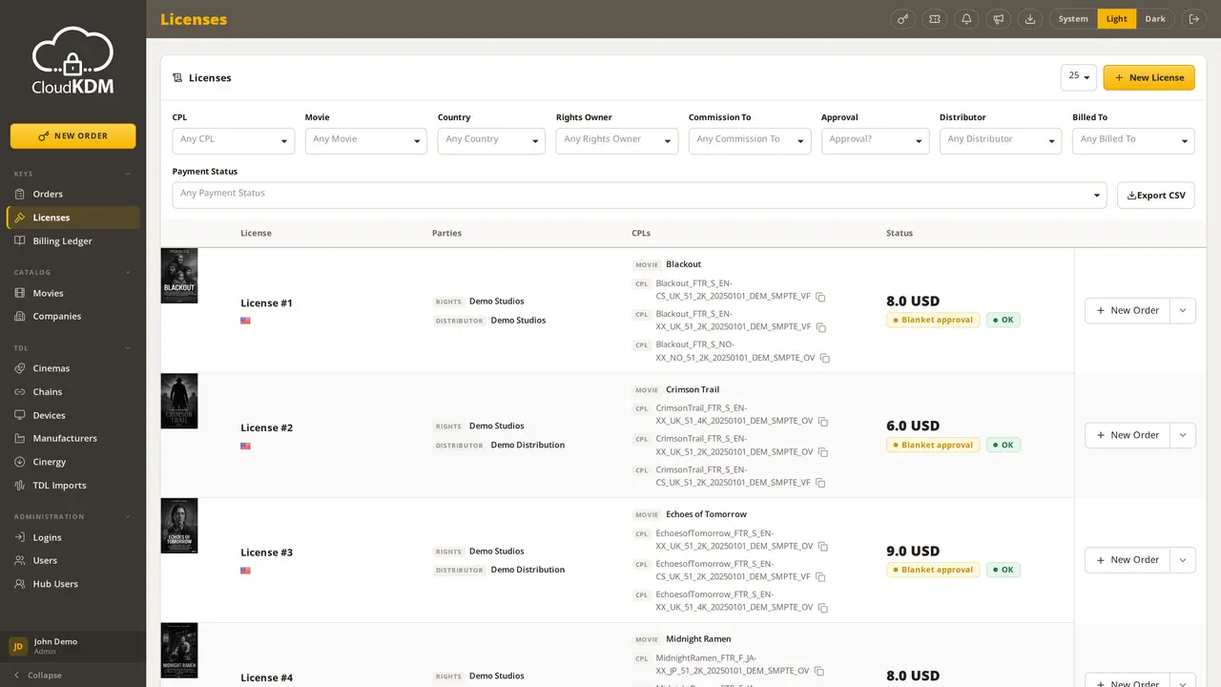Export licenses as CSV

click(1156, 195)
